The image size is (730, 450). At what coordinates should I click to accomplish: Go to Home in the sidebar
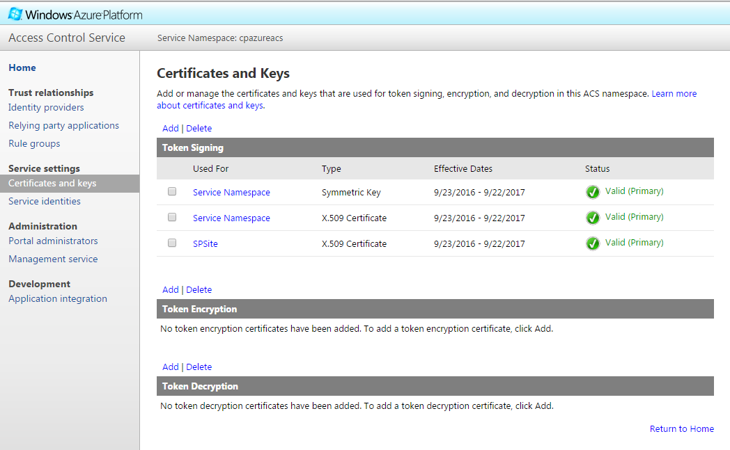pyautogui.click(x=22, y=68)
